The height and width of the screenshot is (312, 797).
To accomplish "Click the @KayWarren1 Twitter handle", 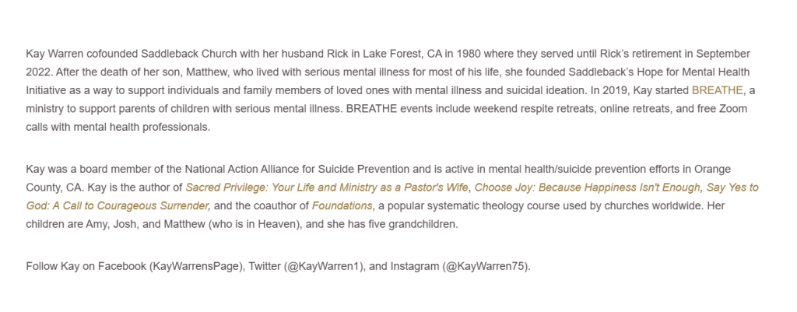I will (322, 267).
